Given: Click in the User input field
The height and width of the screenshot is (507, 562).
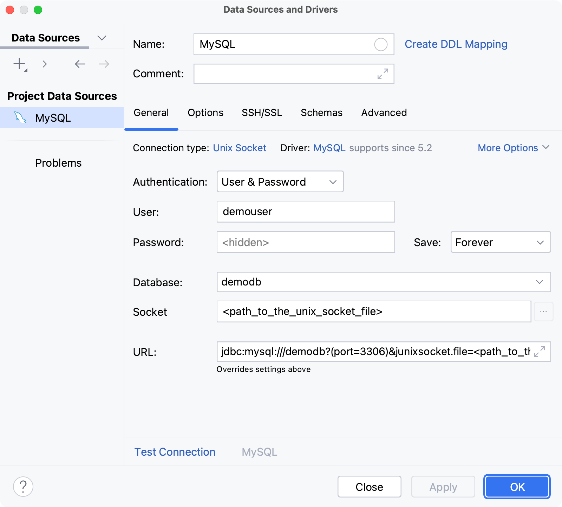Looking at the screenshot, I should 305,211.
